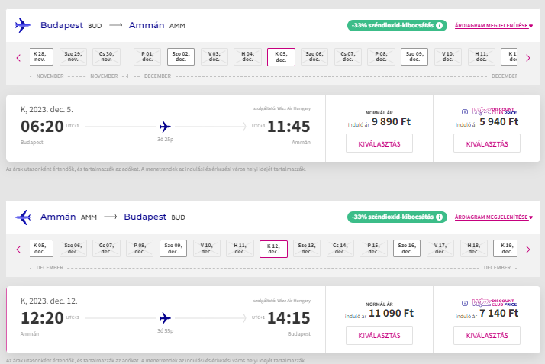
Task: Choose outbound Discount Club 5 940 Ft Kiválasztás
Action: click(486, 143)
